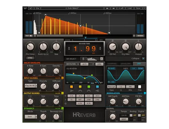The height and width of the screenshot is (129, 169).
Task: Open the ER SELECT dropdown arrow
Action: click(102, 59)
